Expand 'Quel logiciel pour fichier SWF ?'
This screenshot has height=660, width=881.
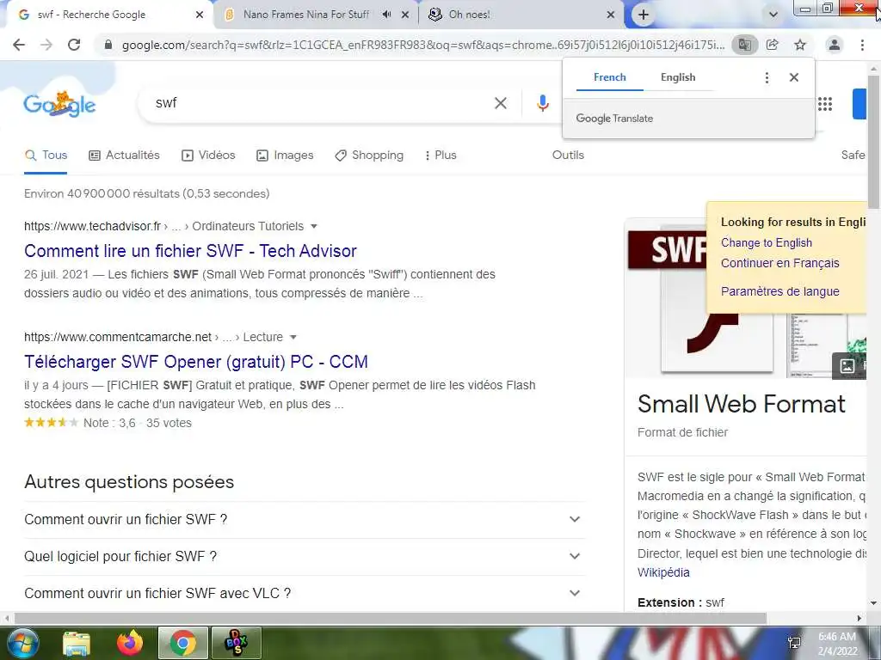[x=305, y=557]
